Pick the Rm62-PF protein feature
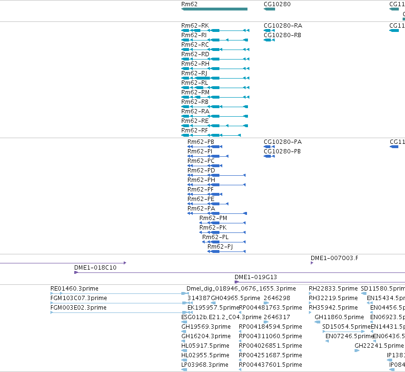 pos(205,194)
